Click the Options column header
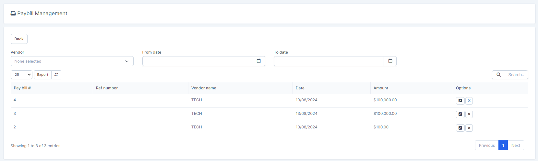Image resolution: width=538 pixels, height=161 pixels. pyautogui.click(x=490, y=88)
